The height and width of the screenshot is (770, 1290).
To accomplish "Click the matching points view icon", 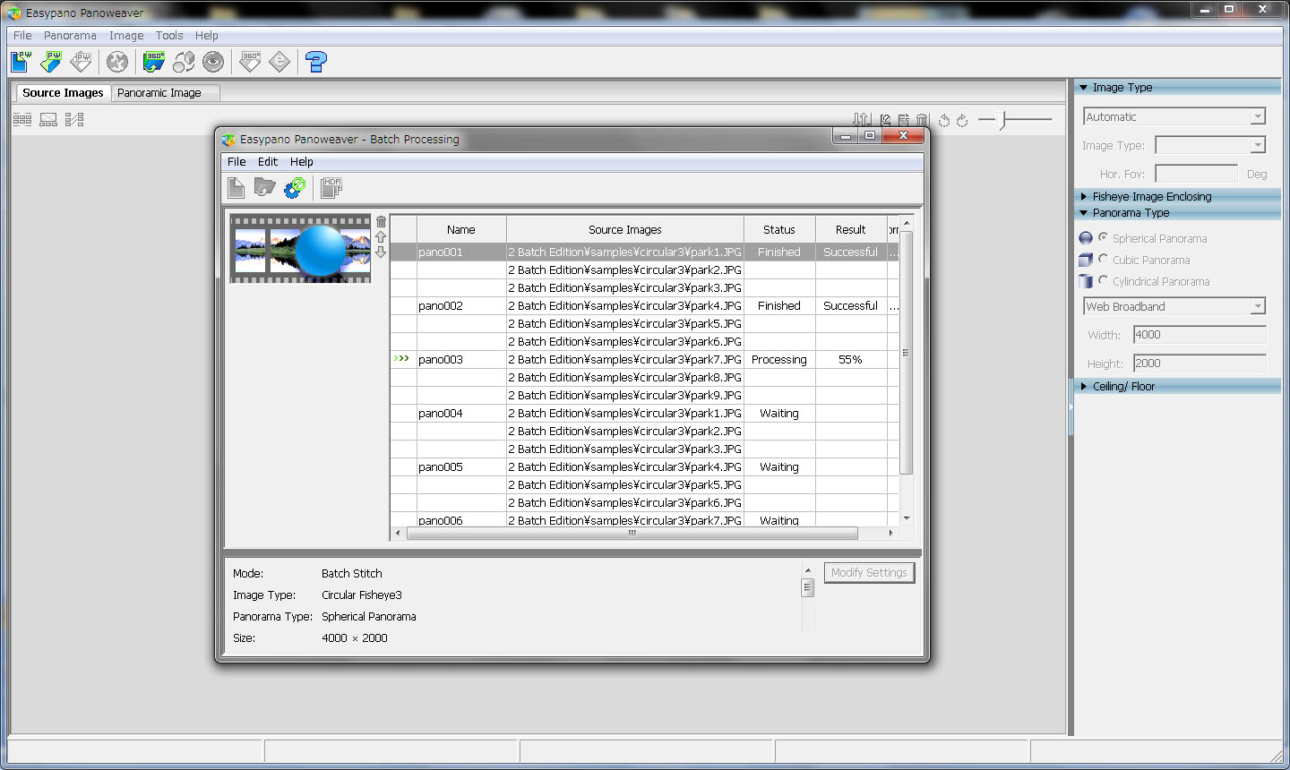I will (x=74, y=119).
